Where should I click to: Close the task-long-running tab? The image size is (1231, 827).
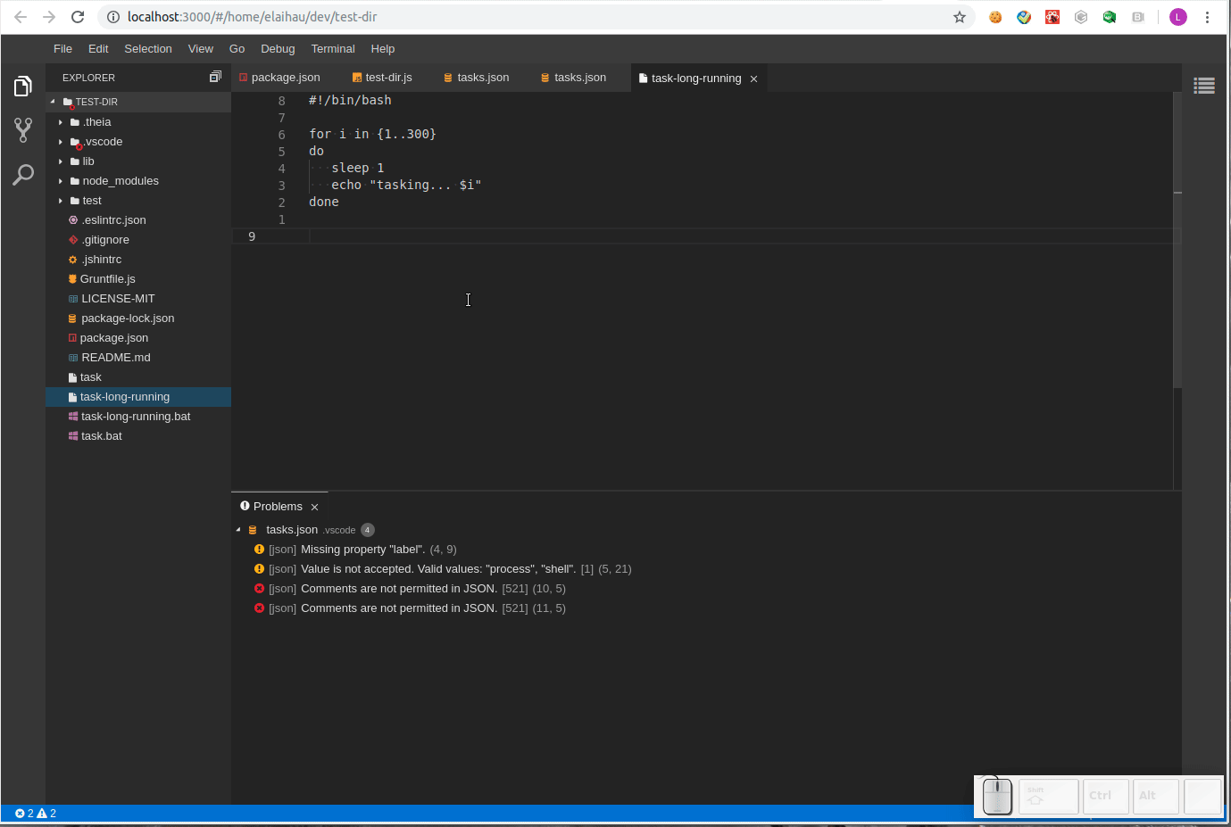click(x=753, y=78)
